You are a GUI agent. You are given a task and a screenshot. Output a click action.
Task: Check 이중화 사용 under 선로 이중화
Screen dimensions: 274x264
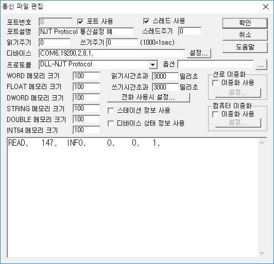[x=215, y=83]
